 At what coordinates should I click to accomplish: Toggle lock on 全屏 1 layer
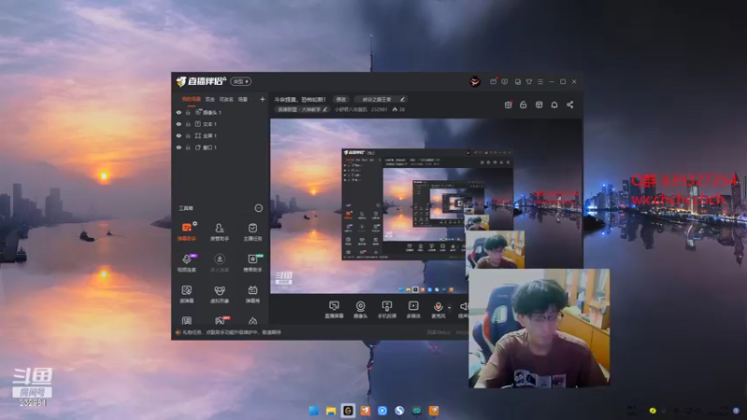tap(189, 135)
